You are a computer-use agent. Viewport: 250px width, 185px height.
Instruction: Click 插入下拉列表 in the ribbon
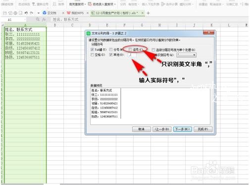150,4
